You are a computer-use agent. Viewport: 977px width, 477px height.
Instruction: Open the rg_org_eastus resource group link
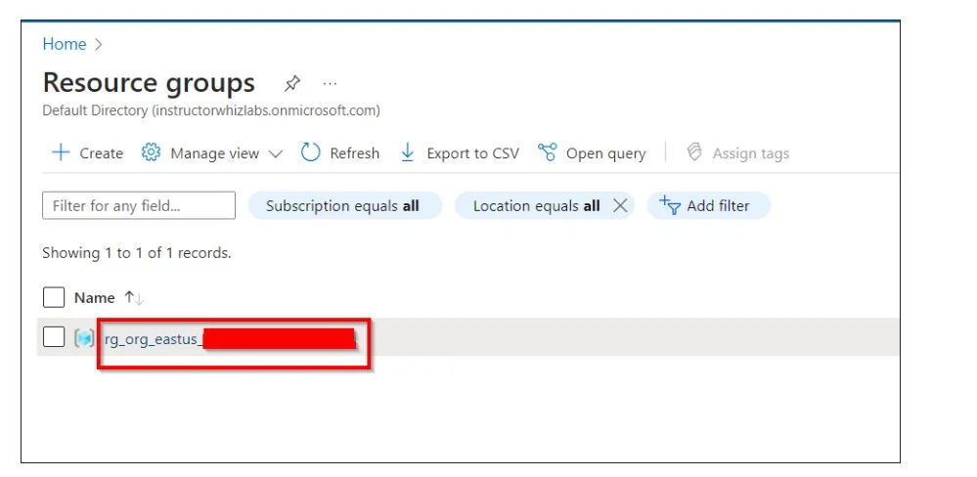pyautogui.click(x=230, y=339)
